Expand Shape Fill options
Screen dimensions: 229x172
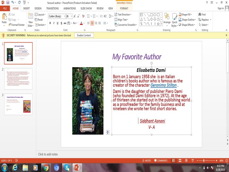click(x=185, y=14)
